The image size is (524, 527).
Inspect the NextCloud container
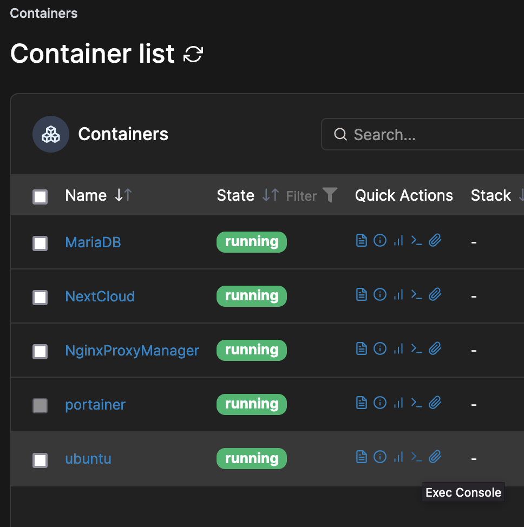[379, 294]
